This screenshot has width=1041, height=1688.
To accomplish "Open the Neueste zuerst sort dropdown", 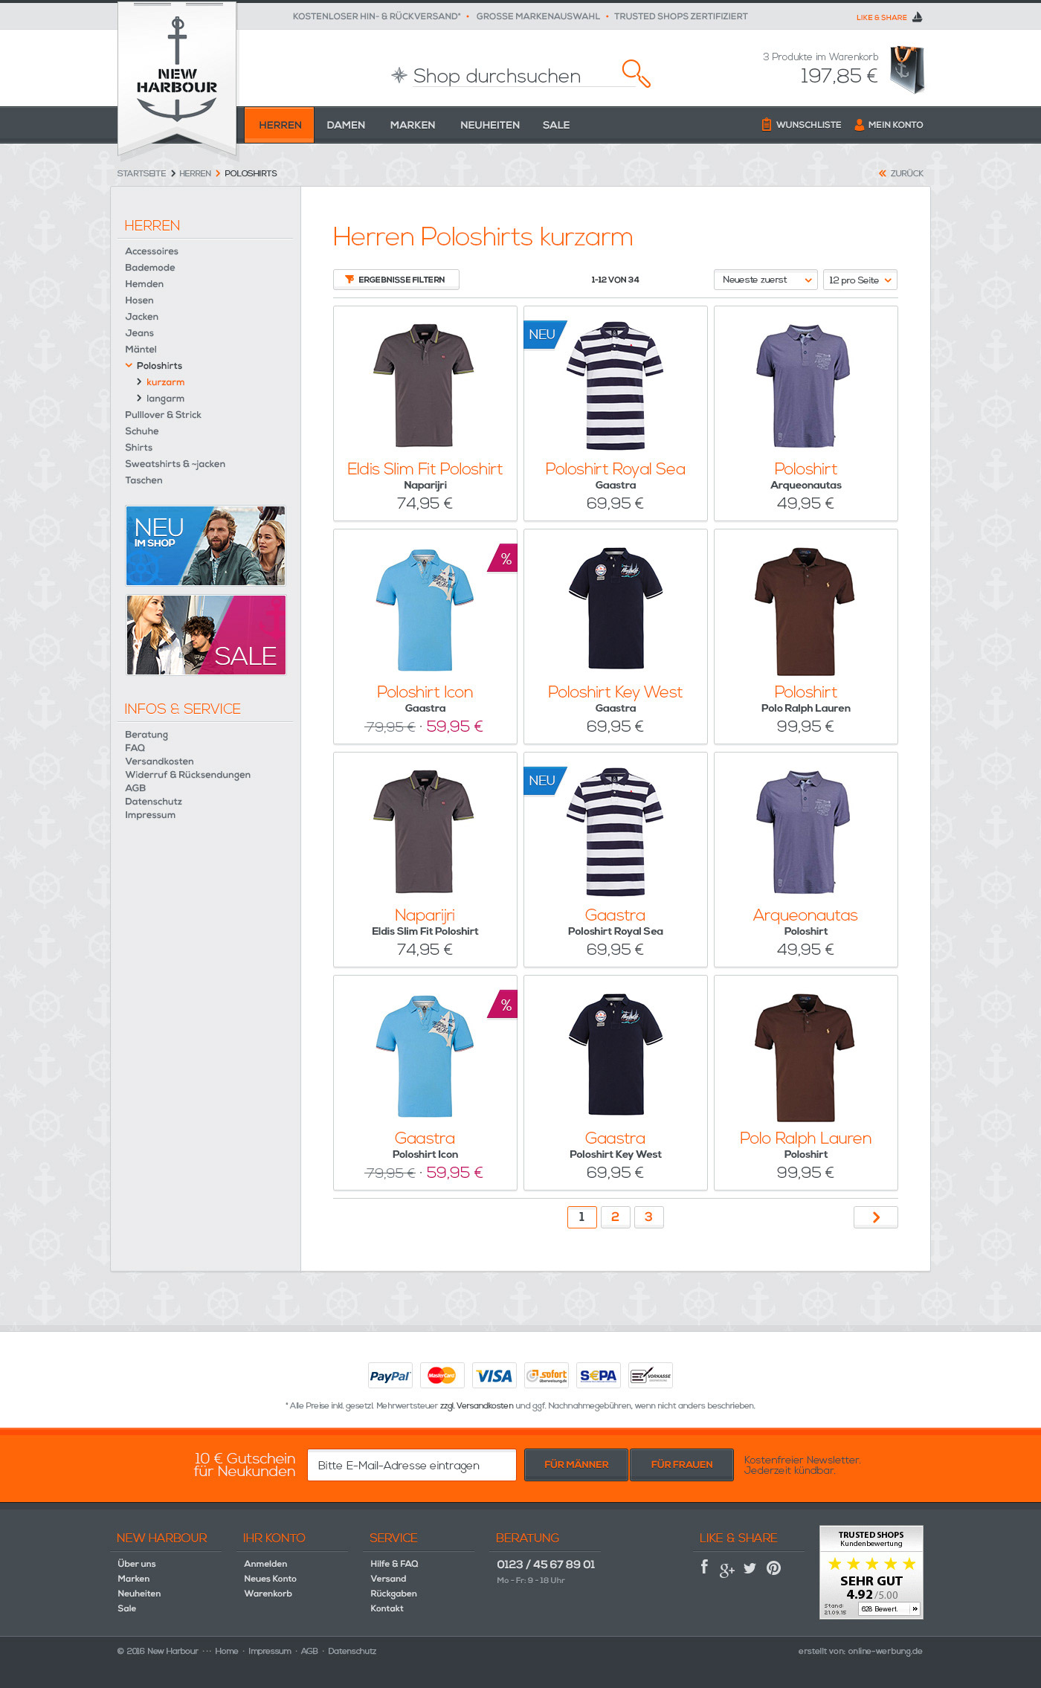I will tap(766, 280).
